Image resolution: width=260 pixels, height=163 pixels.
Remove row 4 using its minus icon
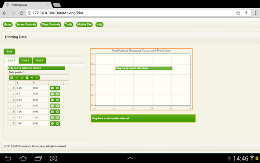pyautogui.click(x=52, y=106)
